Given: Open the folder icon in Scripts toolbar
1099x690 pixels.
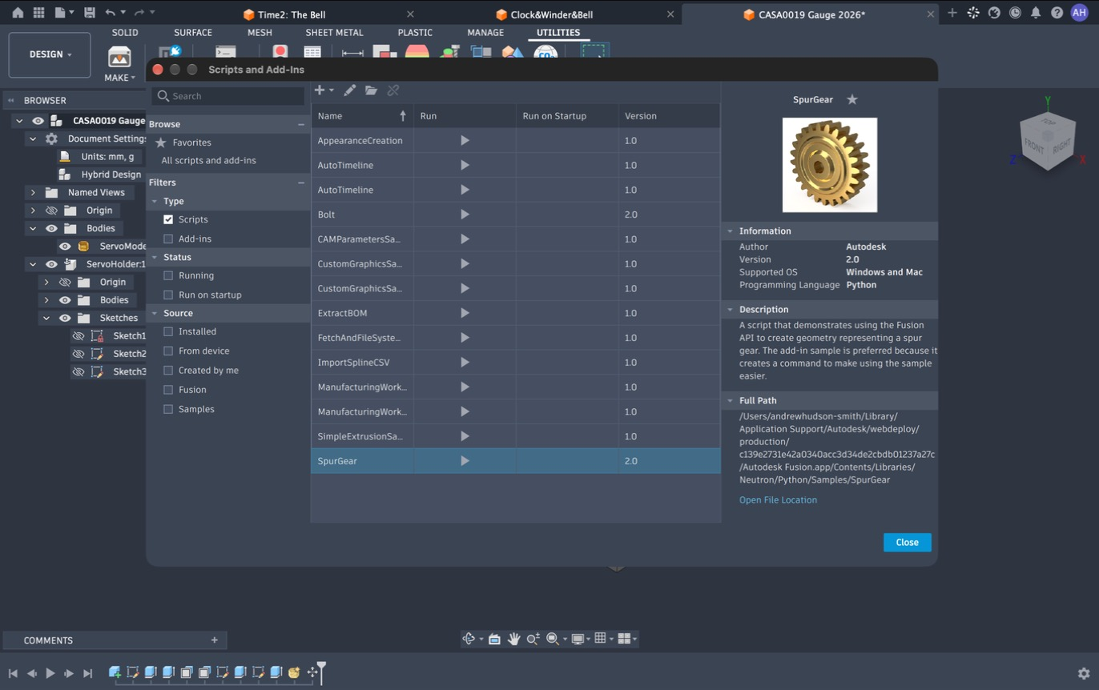Looking at the screenshot, I should [371, 90].
